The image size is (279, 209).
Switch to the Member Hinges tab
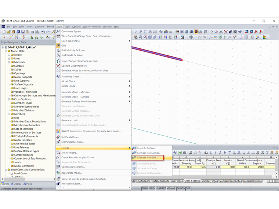pyautogui.click(x=210, y=181)
